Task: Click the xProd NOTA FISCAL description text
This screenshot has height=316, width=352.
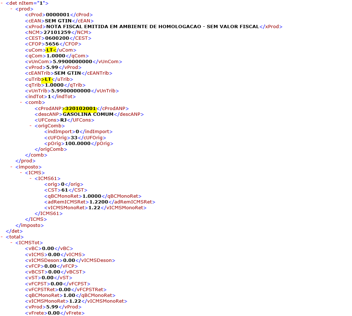Action: point(153,26)
